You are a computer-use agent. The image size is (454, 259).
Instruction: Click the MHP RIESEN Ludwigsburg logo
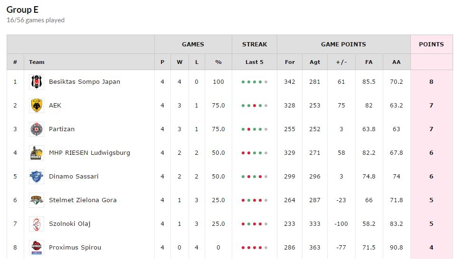coord(37,153)
